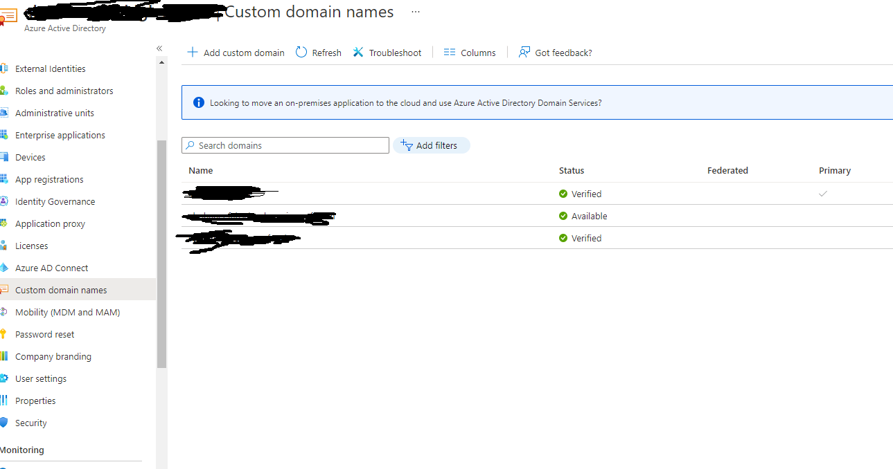Image resolution: width=893 pixels, height=469 pixels.
Task: Click the Password reset key icon
Action: coord(4,334)
